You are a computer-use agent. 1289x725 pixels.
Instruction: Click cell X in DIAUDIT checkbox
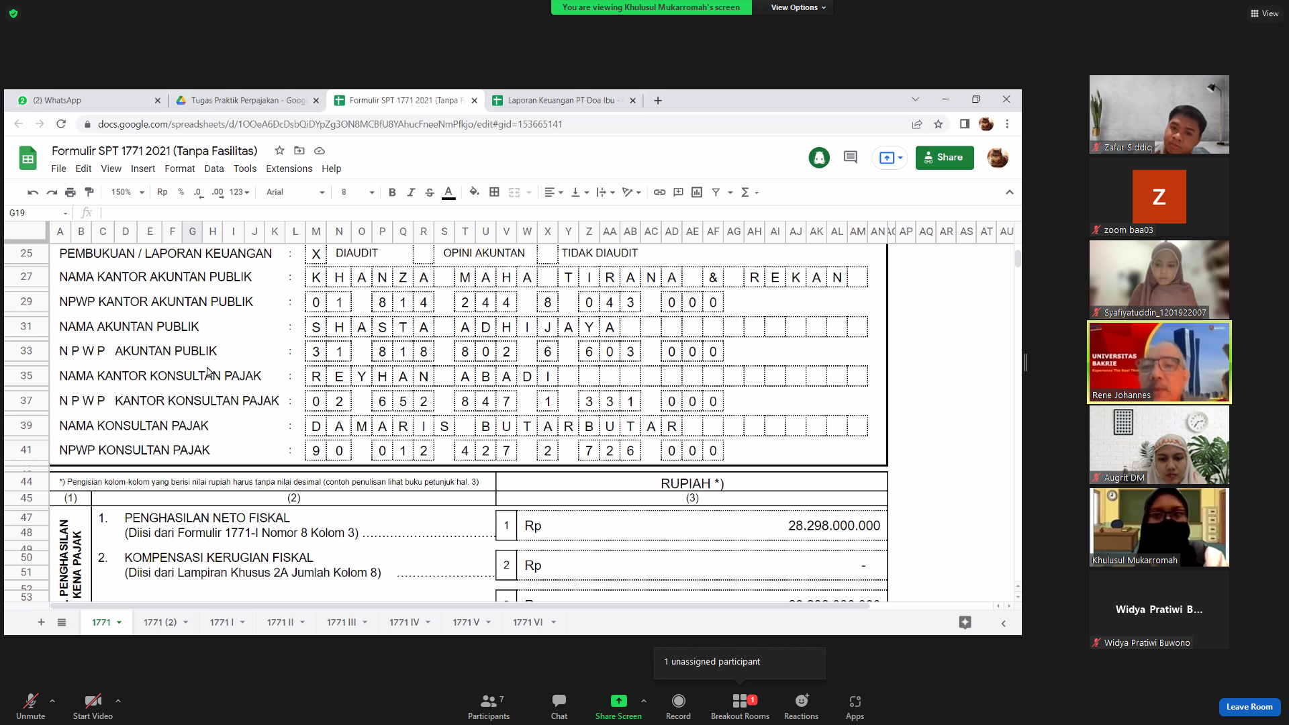(x=316, y=254)
